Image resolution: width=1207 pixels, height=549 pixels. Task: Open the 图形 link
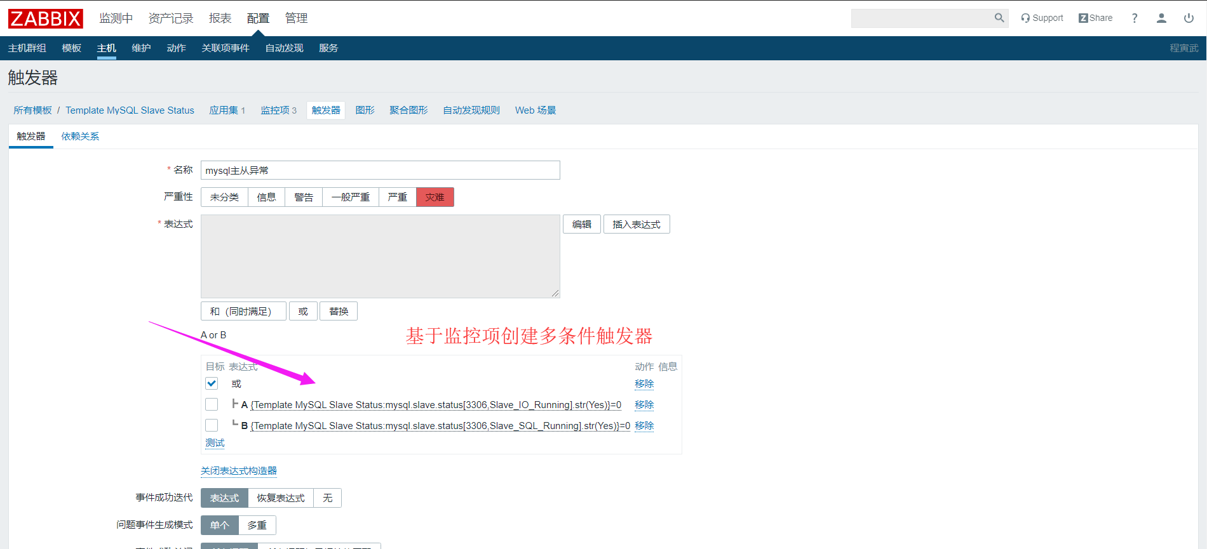[x=365, y=110]
